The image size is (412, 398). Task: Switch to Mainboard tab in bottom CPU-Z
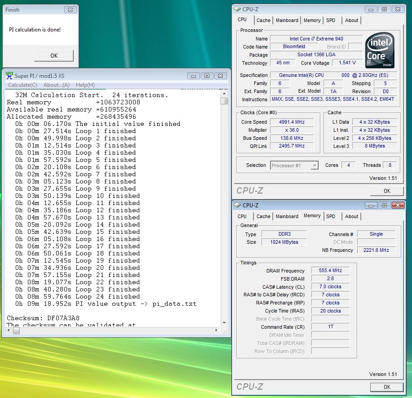pos(287,216)
